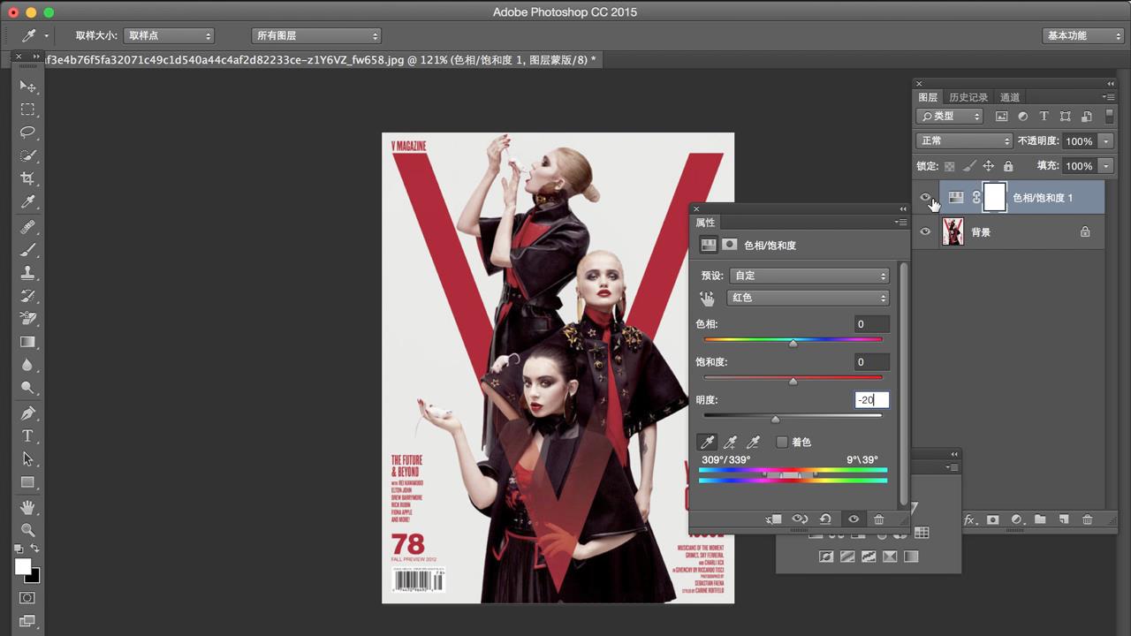This screenshot has height=636, width=1131.
Task: Select the Blur tool
Action: pyautogui.click(x=27, y=365)
